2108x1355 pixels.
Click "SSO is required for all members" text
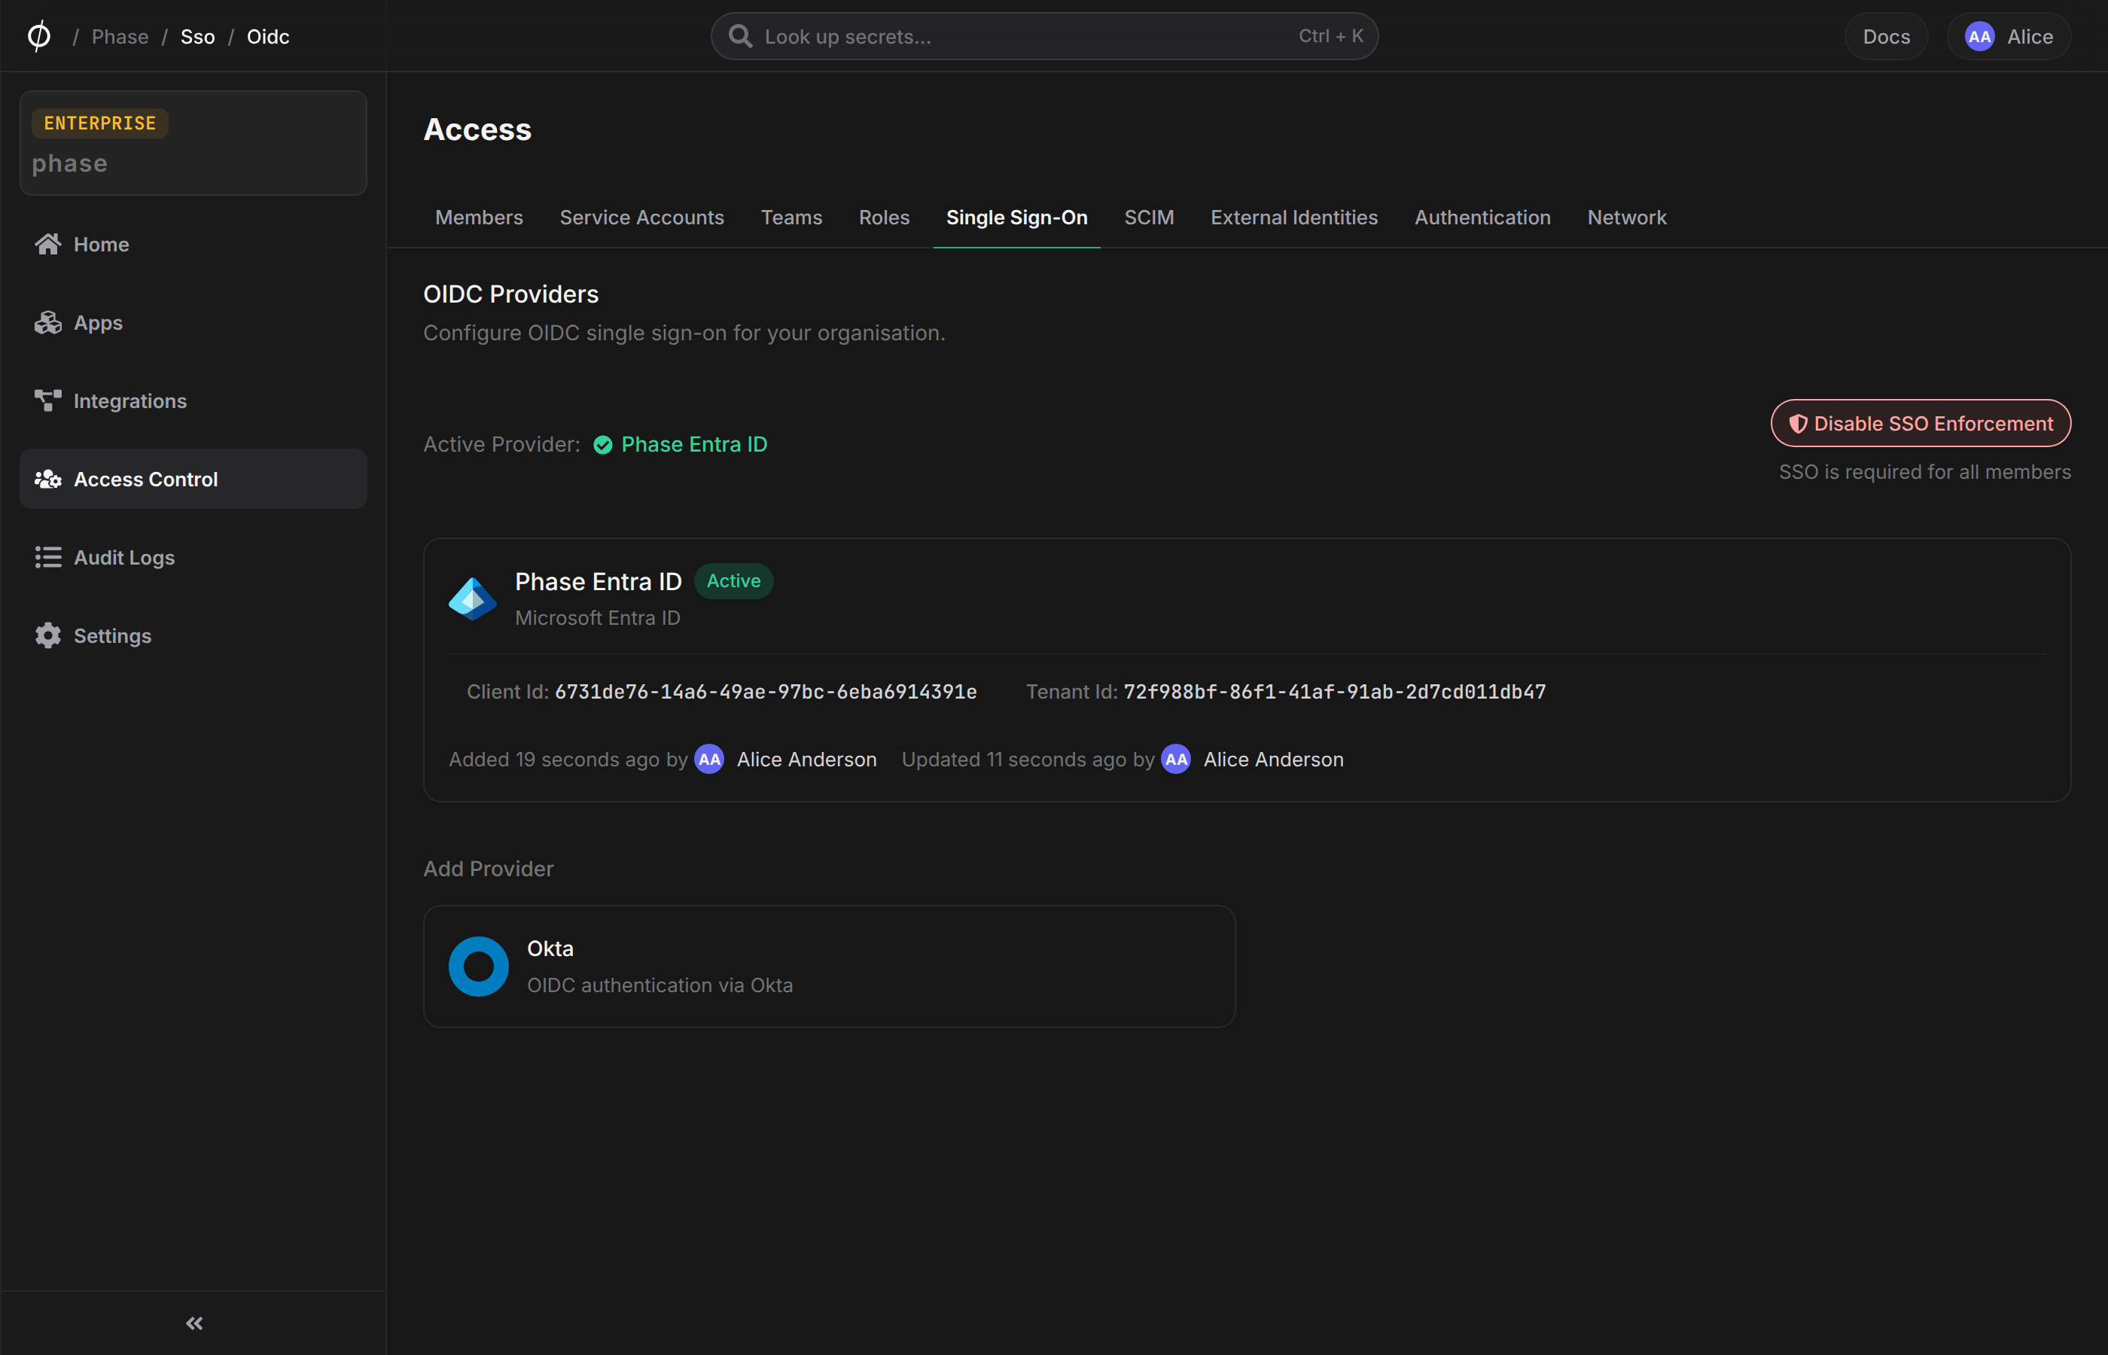coord(1924,473)
